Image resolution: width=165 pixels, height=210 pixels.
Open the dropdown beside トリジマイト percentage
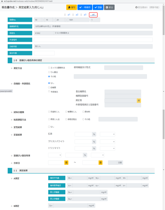tap(107, 148)
